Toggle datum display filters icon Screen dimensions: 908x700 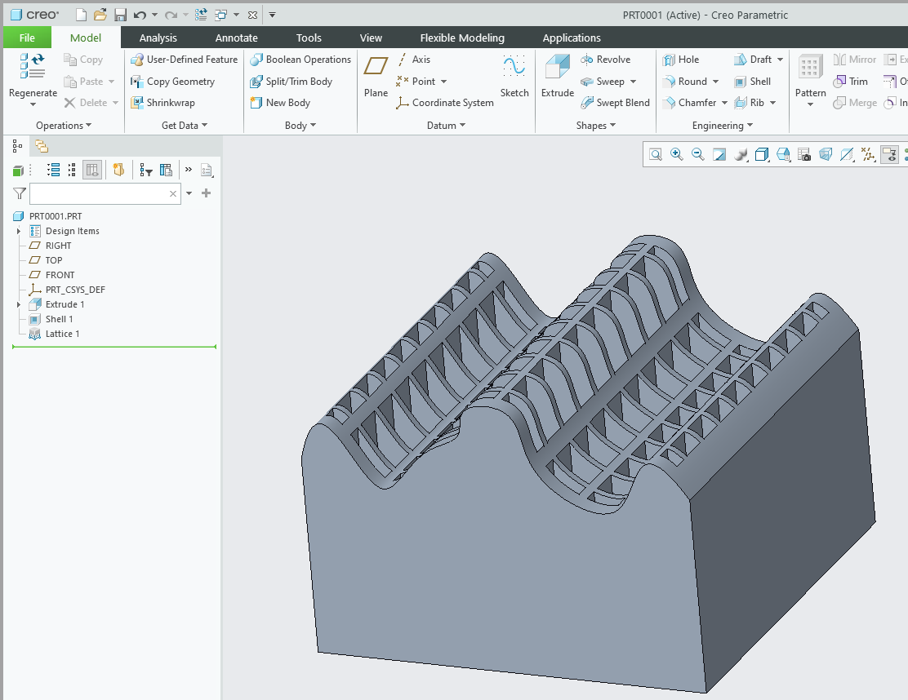point(868,154)
